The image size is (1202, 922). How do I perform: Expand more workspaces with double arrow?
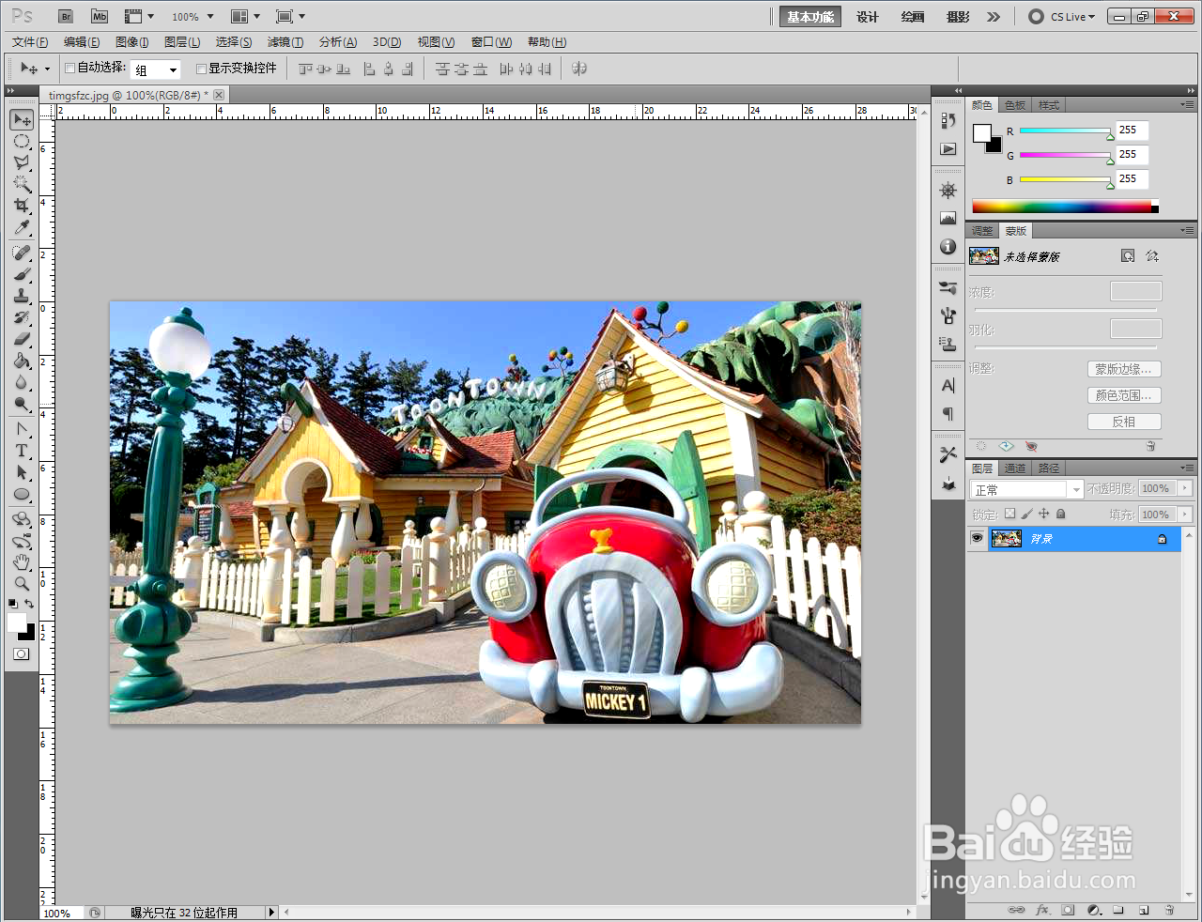(994, 17)
